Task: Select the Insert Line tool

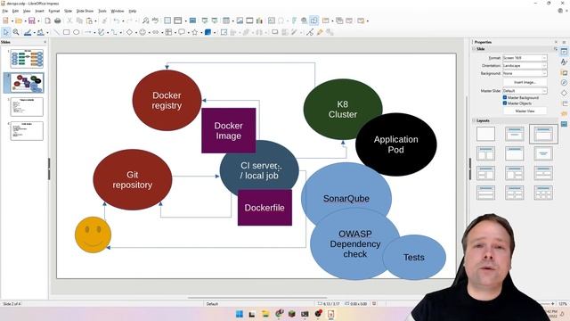Action: click(56, 32)
